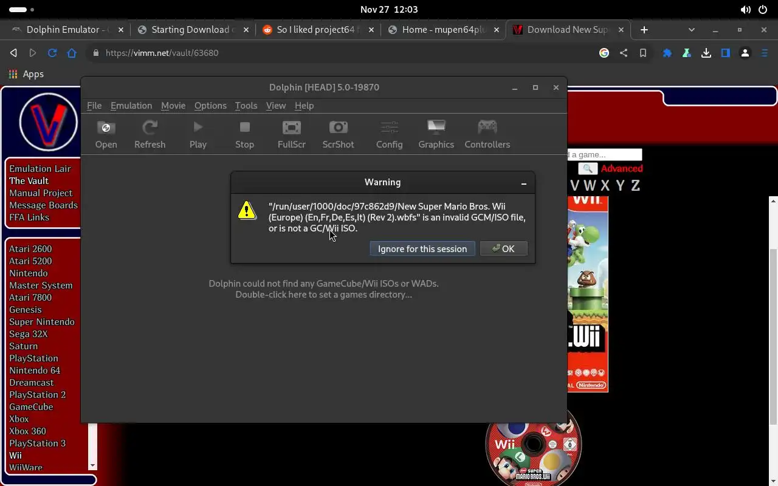Open a new browser tab
Screen dimensions: 778x486
point(644,30)
